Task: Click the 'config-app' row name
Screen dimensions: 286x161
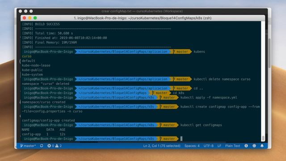Action: [31, 134]
